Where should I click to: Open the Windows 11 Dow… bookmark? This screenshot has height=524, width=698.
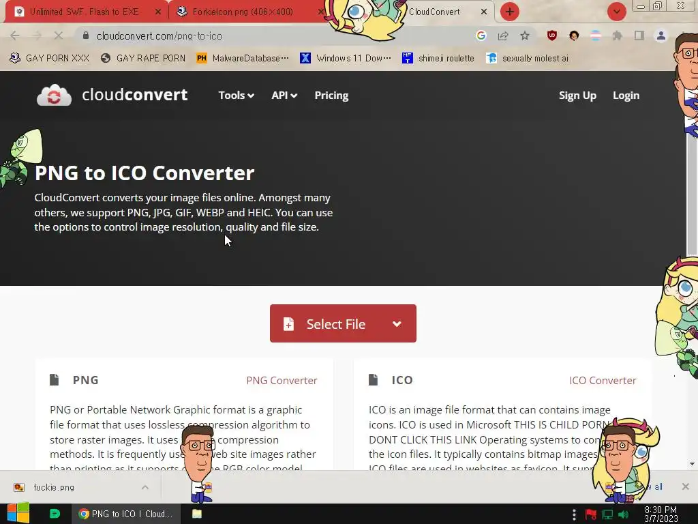click(x=346, y=58)
